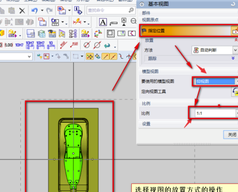
Task: Click the plain 10H7 tolerance icon
Action: [19, 45]
